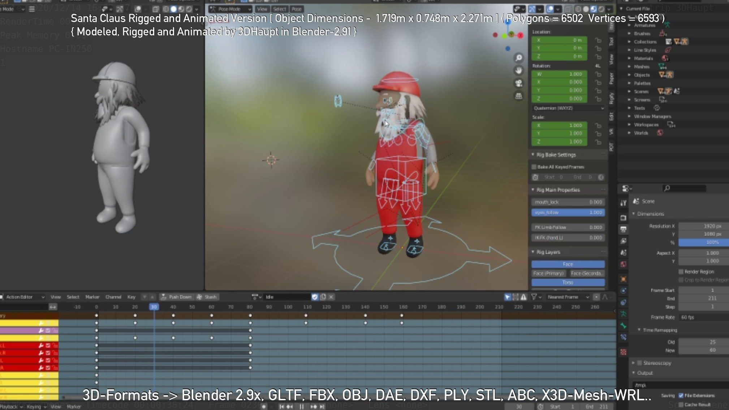The image size is (729, 410).
Task: Lock the Location X value padlock
Action: 598,40
